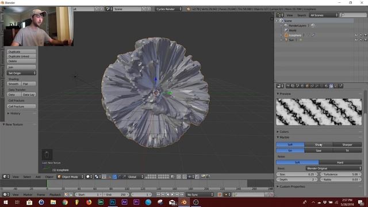Open the All Scenes outliner dropdown
Viewport: 368px width, 207px height.
click(x=324, y=16)
